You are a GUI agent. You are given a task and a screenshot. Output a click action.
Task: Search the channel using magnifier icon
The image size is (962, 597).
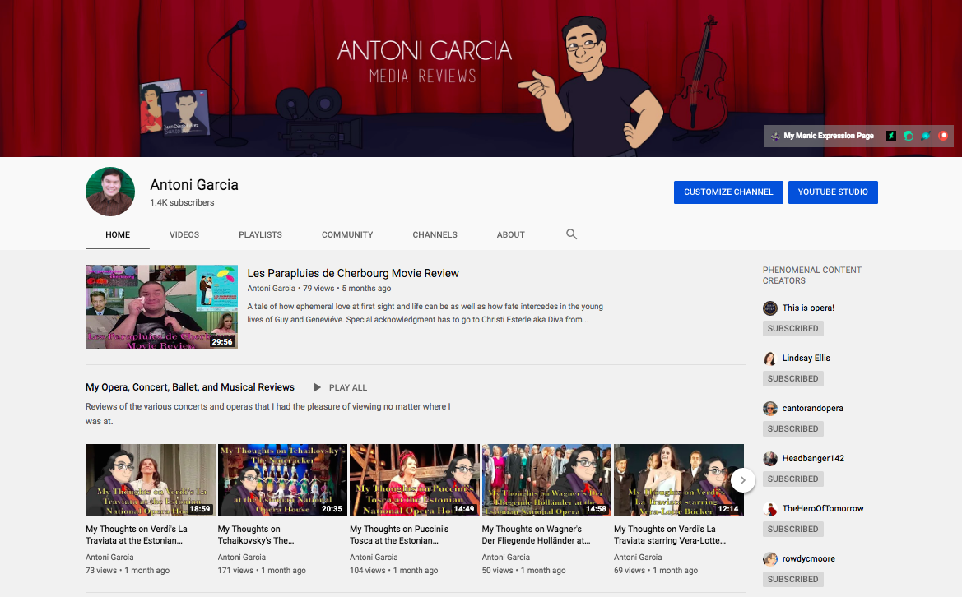point(572,234)
